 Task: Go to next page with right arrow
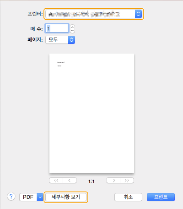click(x=113, y=181)
